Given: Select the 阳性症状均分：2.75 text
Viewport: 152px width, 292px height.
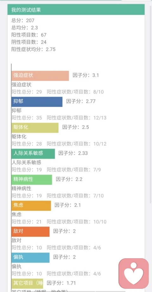Looking at the screenshot, I should click(34, 49).
